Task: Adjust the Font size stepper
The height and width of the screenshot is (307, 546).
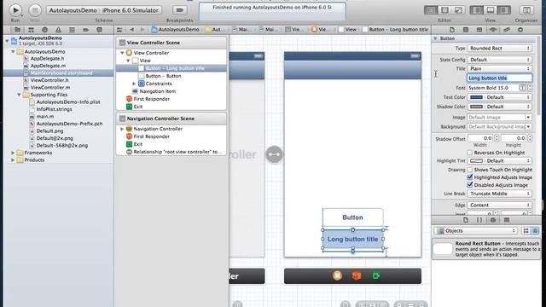Action: [530, 88]
